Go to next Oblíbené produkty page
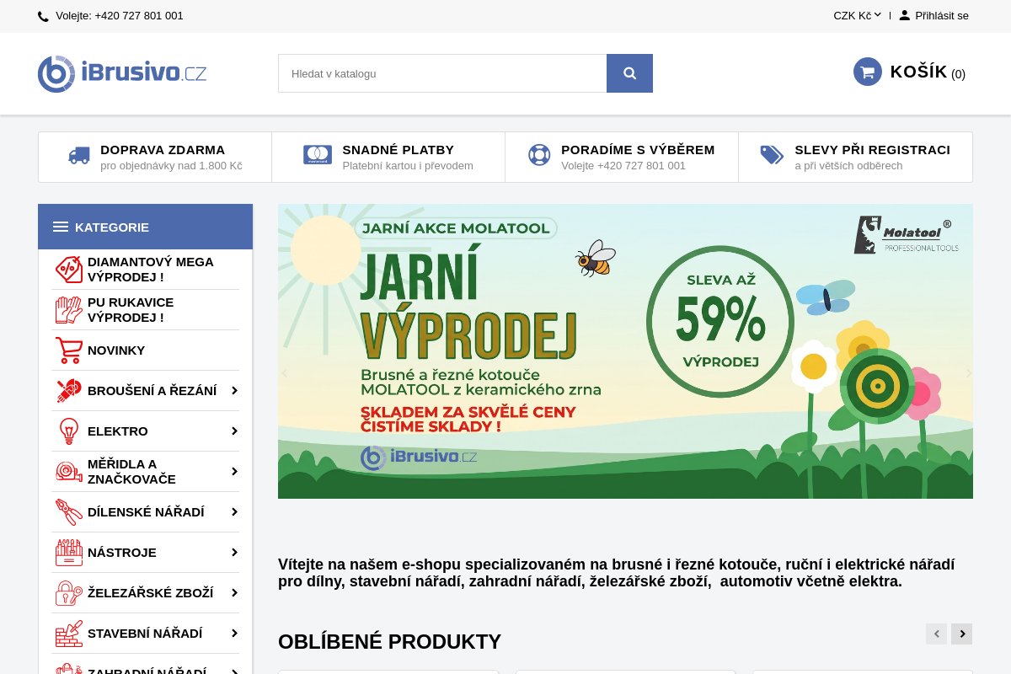This screenshot has width=1011, height=674. [962, 634]
